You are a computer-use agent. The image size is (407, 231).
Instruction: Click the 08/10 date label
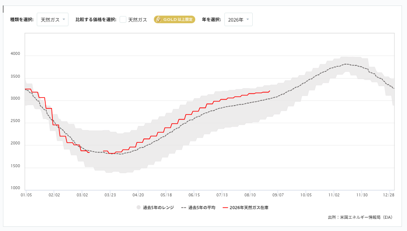click(x=250, y=195)
